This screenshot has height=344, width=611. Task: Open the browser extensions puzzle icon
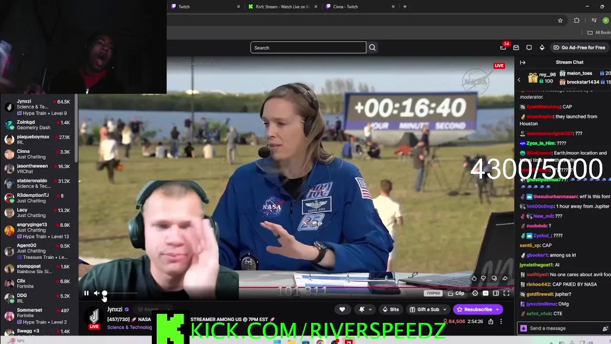(577, 21)
